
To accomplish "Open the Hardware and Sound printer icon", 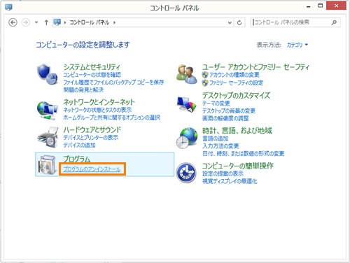I will click(48, 137).
